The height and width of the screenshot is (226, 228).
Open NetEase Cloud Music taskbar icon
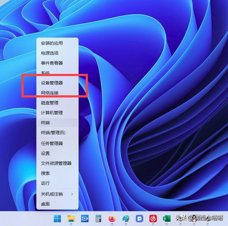click(x=153, y=219)
